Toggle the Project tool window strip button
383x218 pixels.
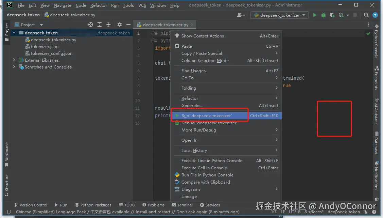7,32
